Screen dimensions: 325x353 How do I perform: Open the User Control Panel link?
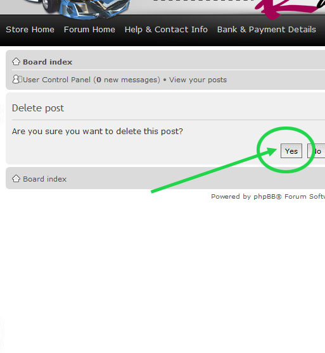pos(57,80)
